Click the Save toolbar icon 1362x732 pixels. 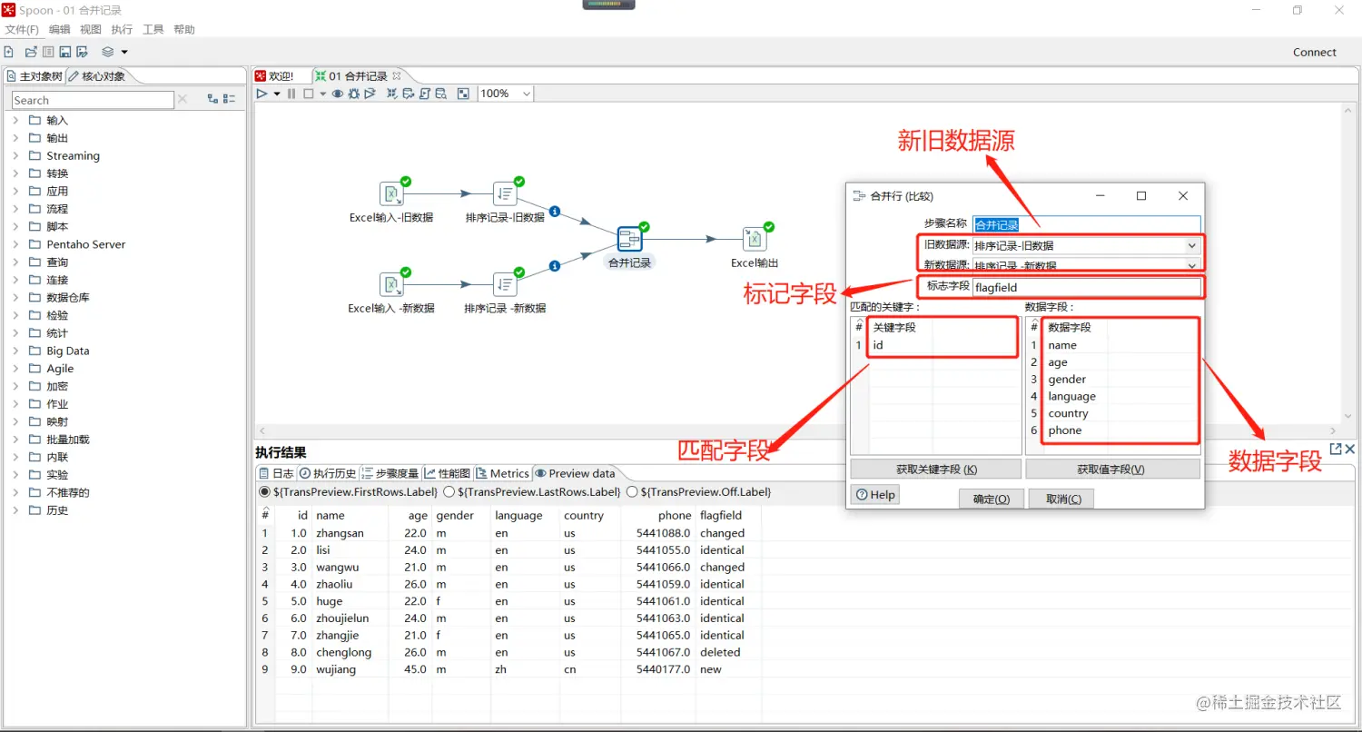[65, 52]
